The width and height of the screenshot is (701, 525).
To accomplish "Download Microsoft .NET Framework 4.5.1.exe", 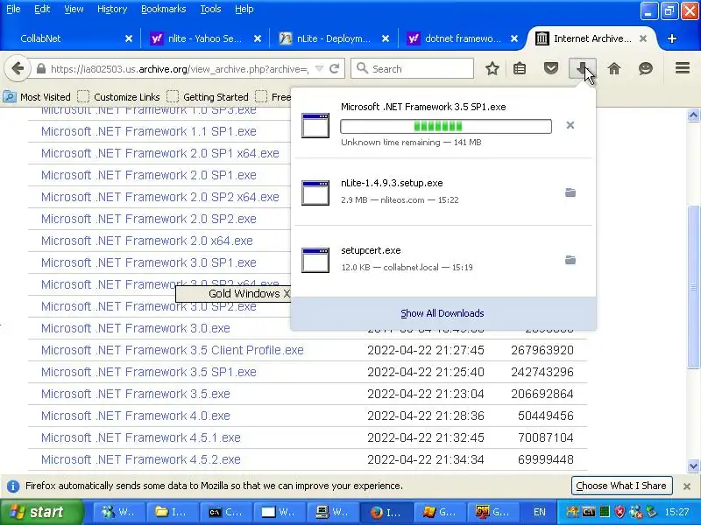I will point(141,437).
